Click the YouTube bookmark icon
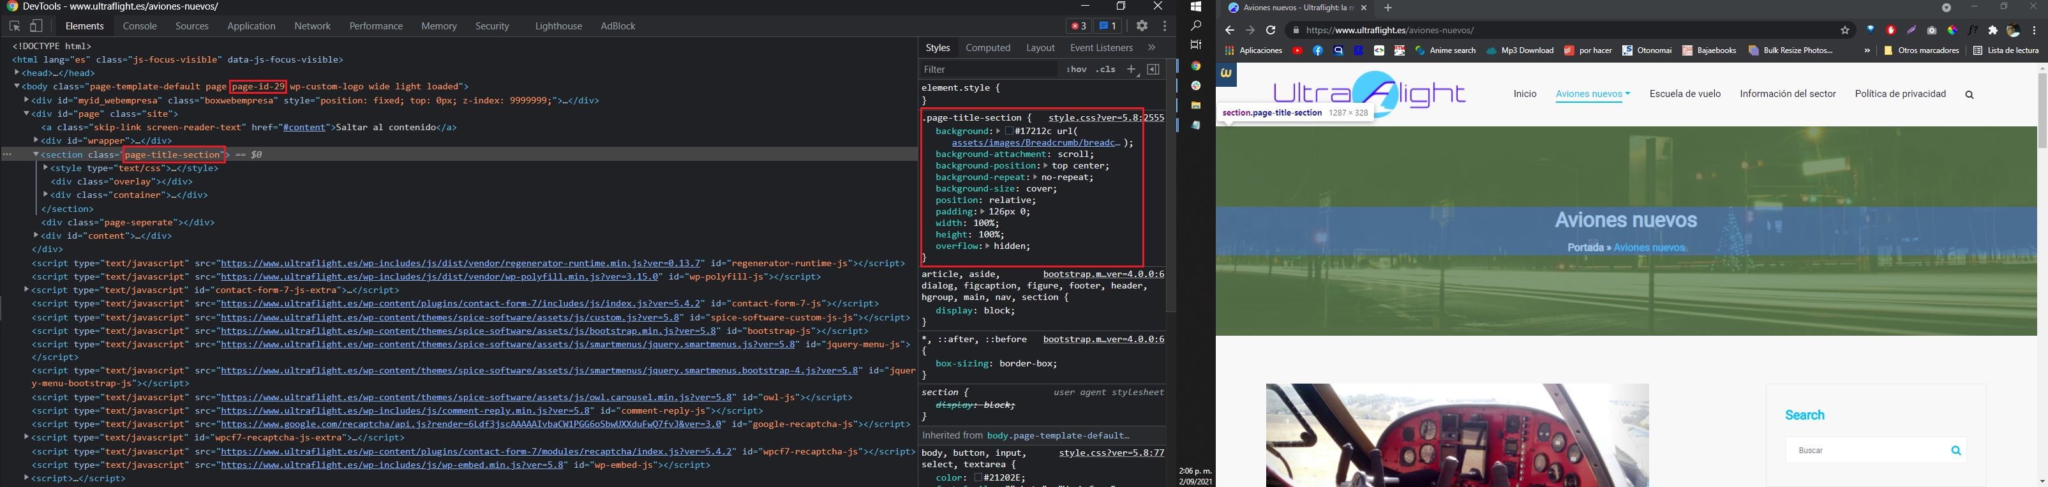2048x487 pixels. 1297,51
